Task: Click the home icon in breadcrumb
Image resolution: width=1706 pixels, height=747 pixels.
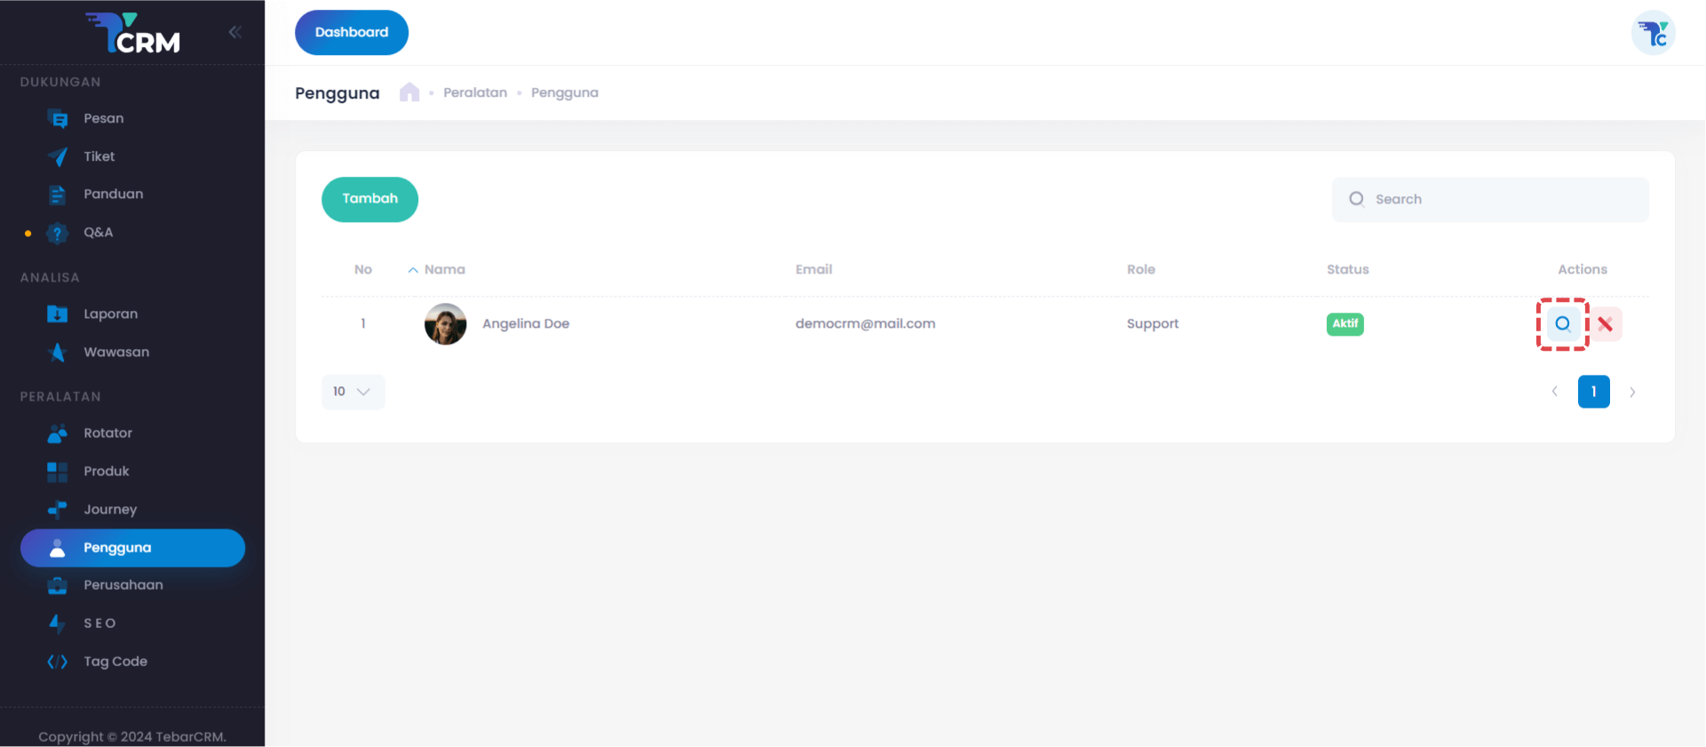Action: pyautogui.click(x=409, y=92)
